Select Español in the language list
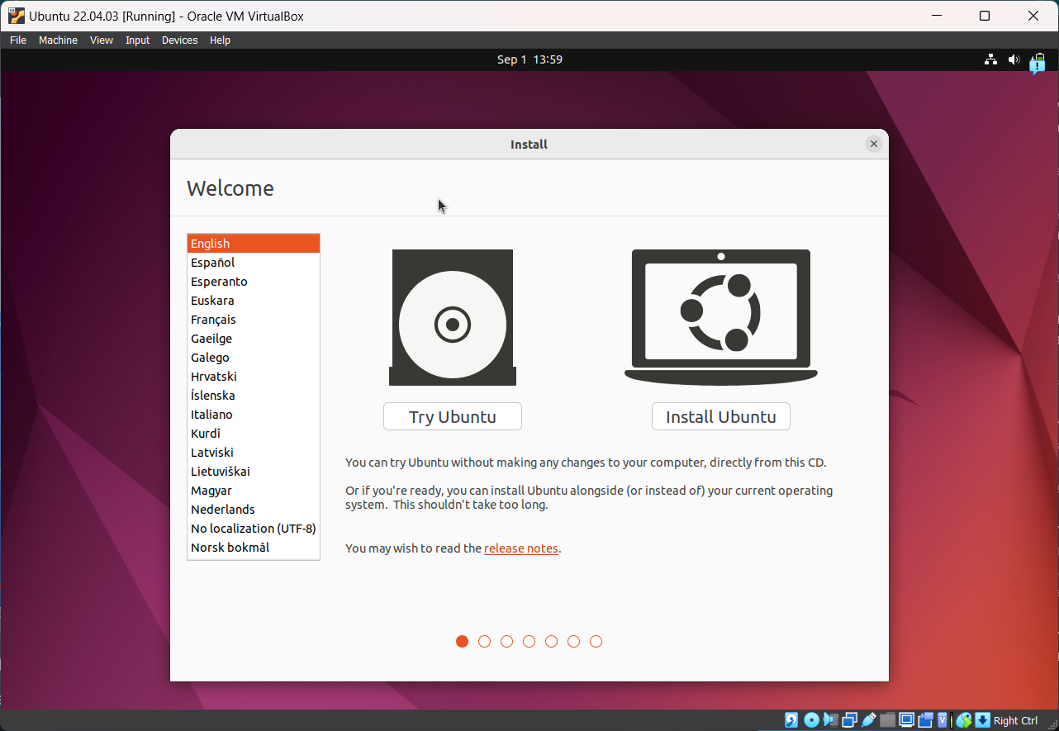 click(254, 263)
